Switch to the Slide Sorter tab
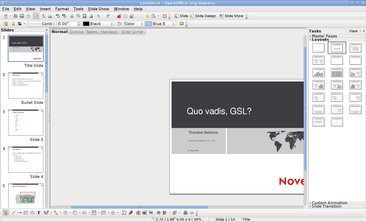Screen dimensions: 366x222 [x=132, y=32]
